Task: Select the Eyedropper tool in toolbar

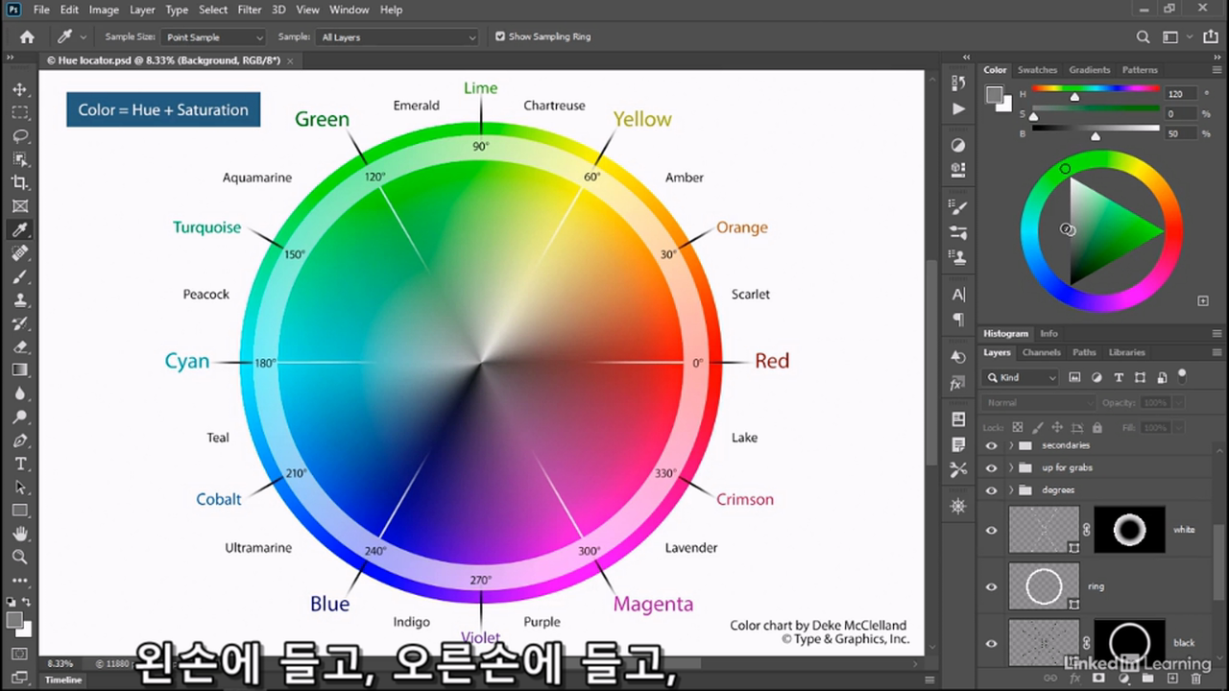Action: (20, 229)
